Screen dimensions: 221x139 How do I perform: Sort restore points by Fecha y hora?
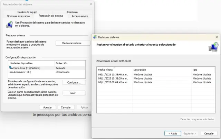[x=114, y=69]
